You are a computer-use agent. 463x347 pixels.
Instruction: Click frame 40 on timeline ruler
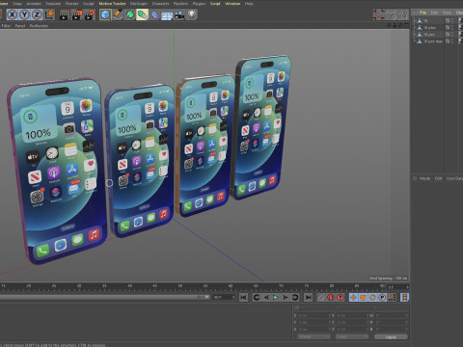129,286
